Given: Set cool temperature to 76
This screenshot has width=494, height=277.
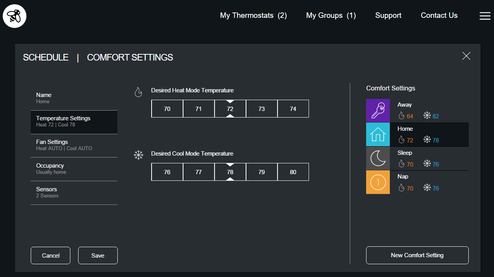Looking at the screenshot, I should (167, 172).
